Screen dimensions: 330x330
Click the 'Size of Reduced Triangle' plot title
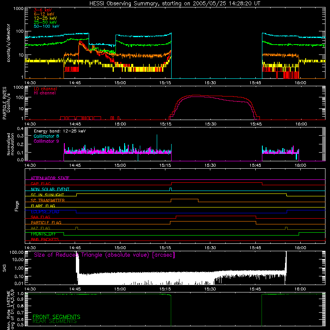(x=104, y=255)
